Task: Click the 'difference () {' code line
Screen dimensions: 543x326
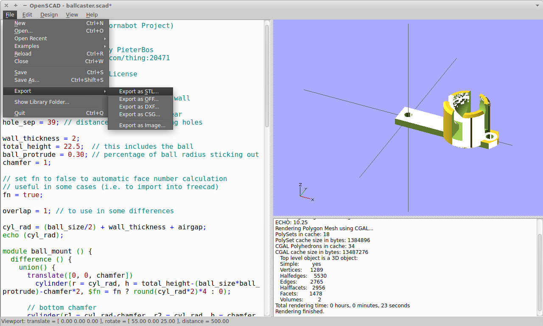Action: coord(41,259)
